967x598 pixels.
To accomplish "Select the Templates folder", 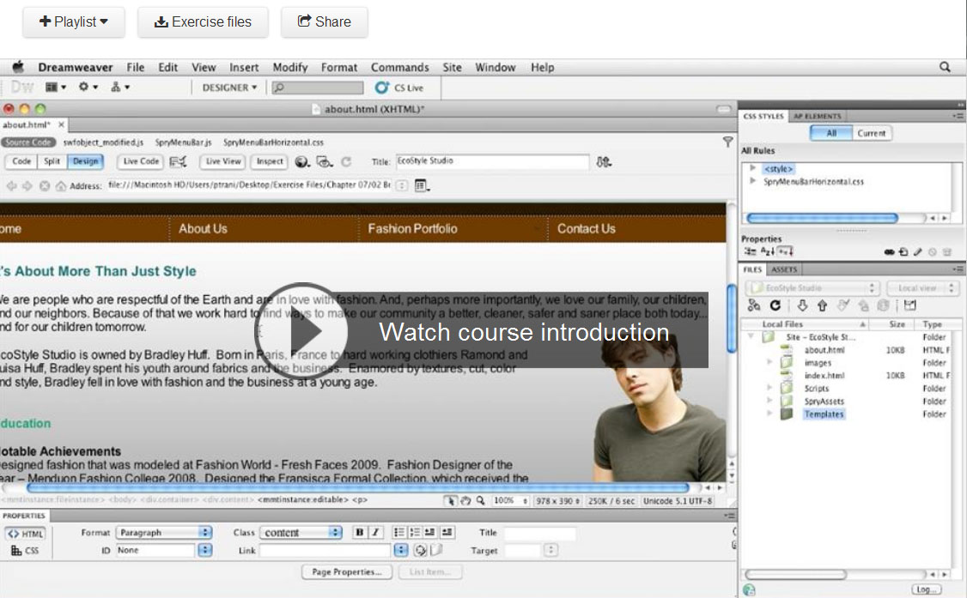I will [x=824, y=414].
